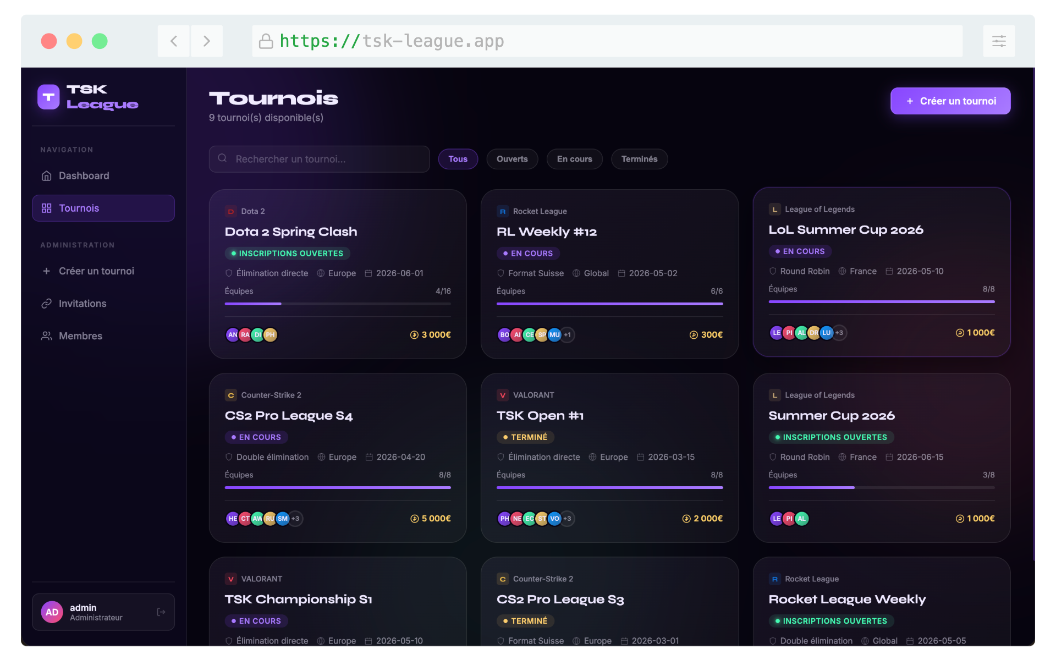Click the TSK League logo icon
This screenshot has height=660, width=1056.
48,97
